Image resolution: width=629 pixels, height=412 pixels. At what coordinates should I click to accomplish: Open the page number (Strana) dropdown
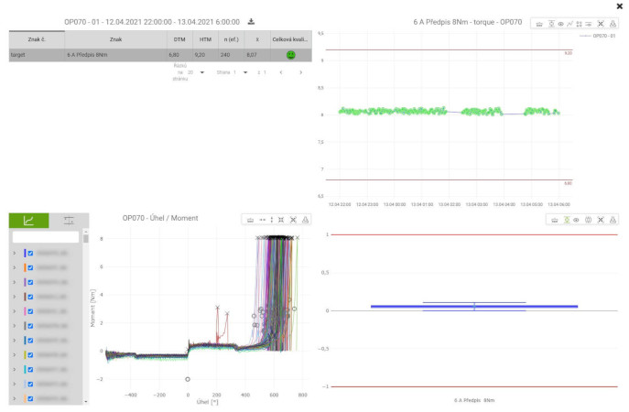tap(245, 72)
